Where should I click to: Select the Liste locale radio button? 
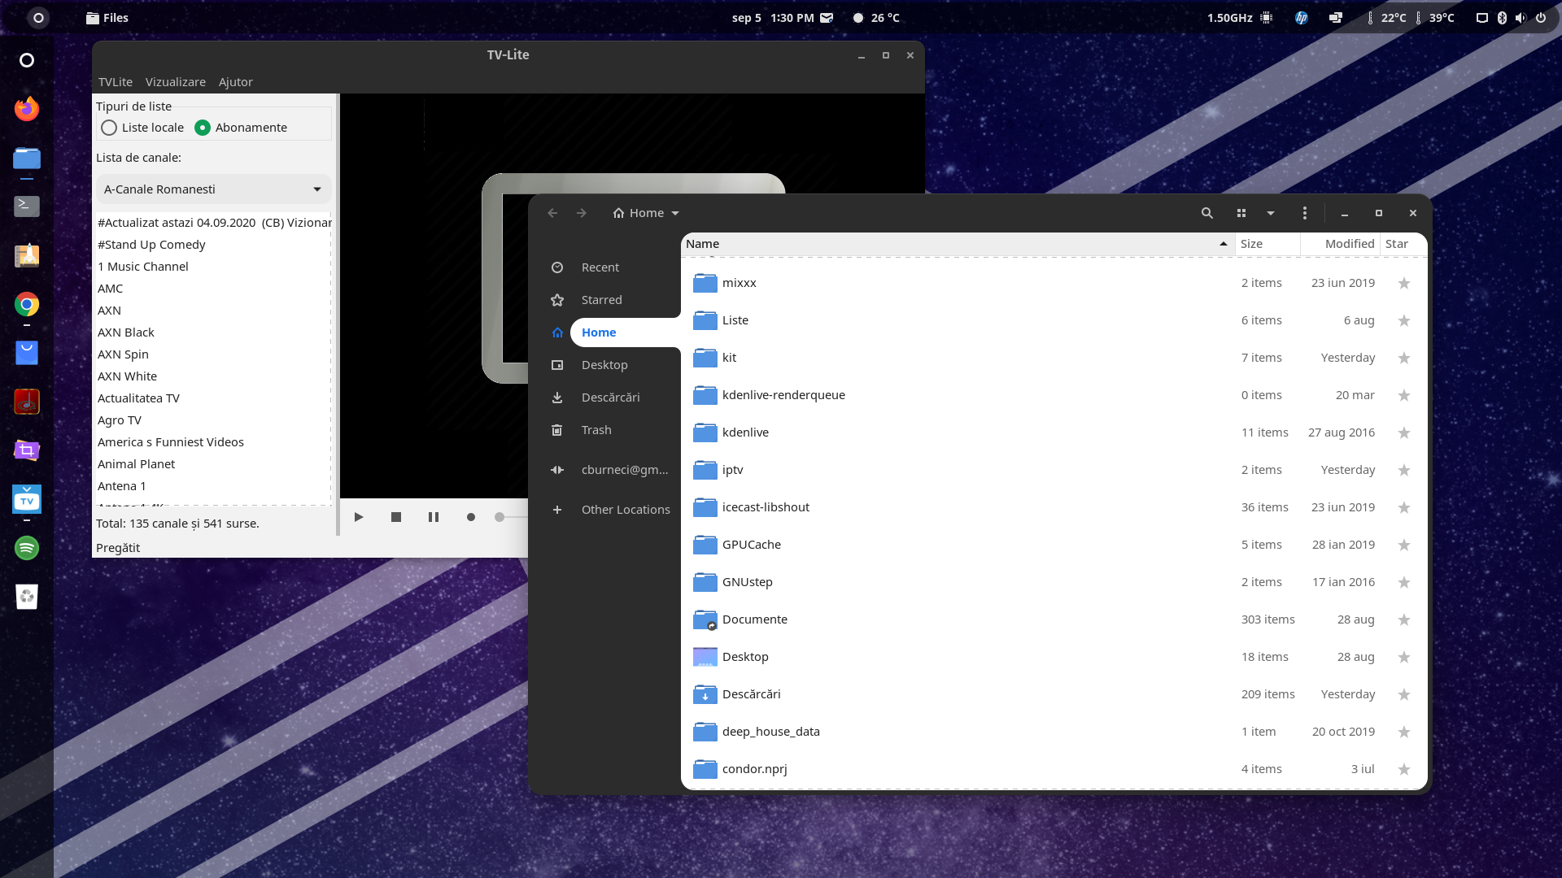[x=109, y=128]
